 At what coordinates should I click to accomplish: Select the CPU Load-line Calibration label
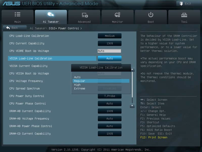tap(29, 36)
